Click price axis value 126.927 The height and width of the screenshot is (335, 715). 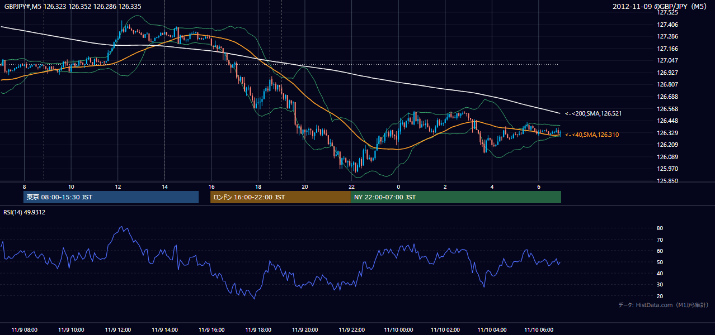tap(667, 73)
